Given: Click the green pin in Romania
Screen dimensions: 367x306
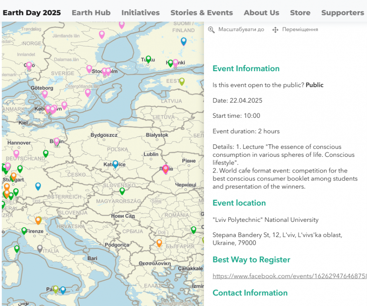Looking at the screenshot, I should point(194,229).
